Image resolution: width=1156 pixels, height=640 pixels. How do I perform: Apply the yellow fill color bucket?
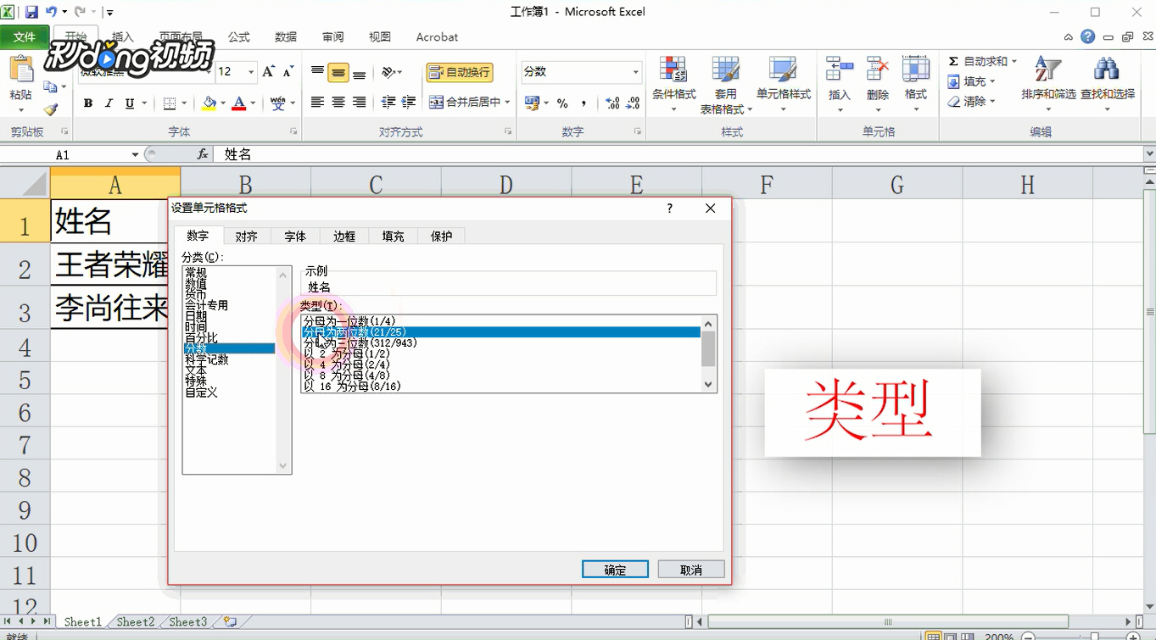pyautogui.click(x=209, y=103)
